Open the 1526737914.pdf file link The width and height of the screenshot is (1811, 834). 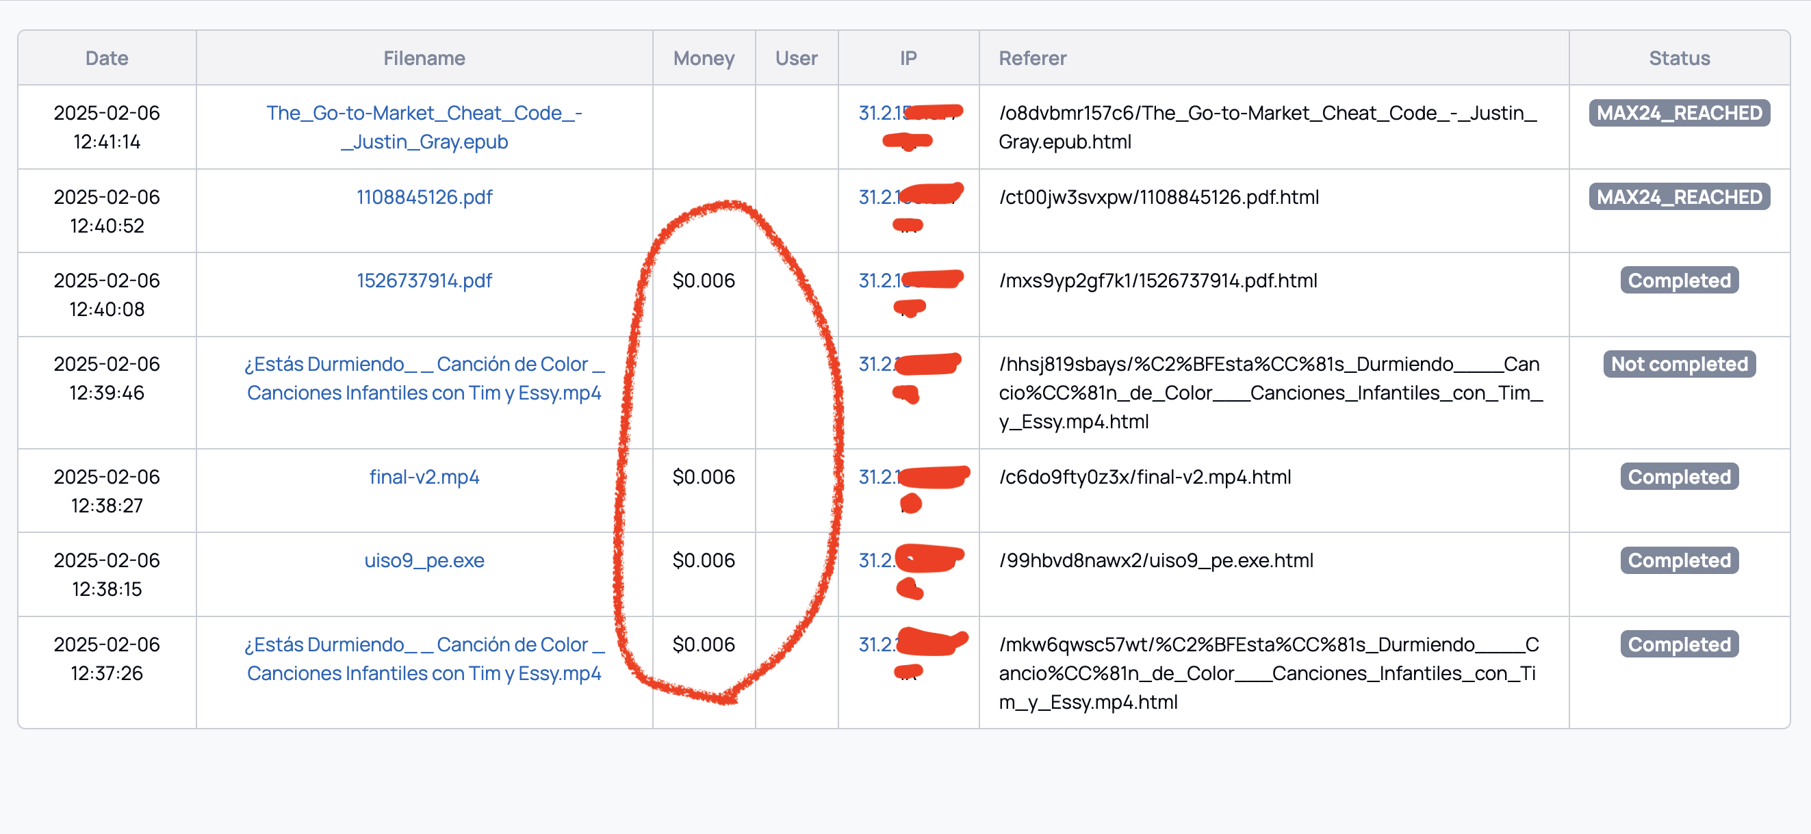pos(424,281)
